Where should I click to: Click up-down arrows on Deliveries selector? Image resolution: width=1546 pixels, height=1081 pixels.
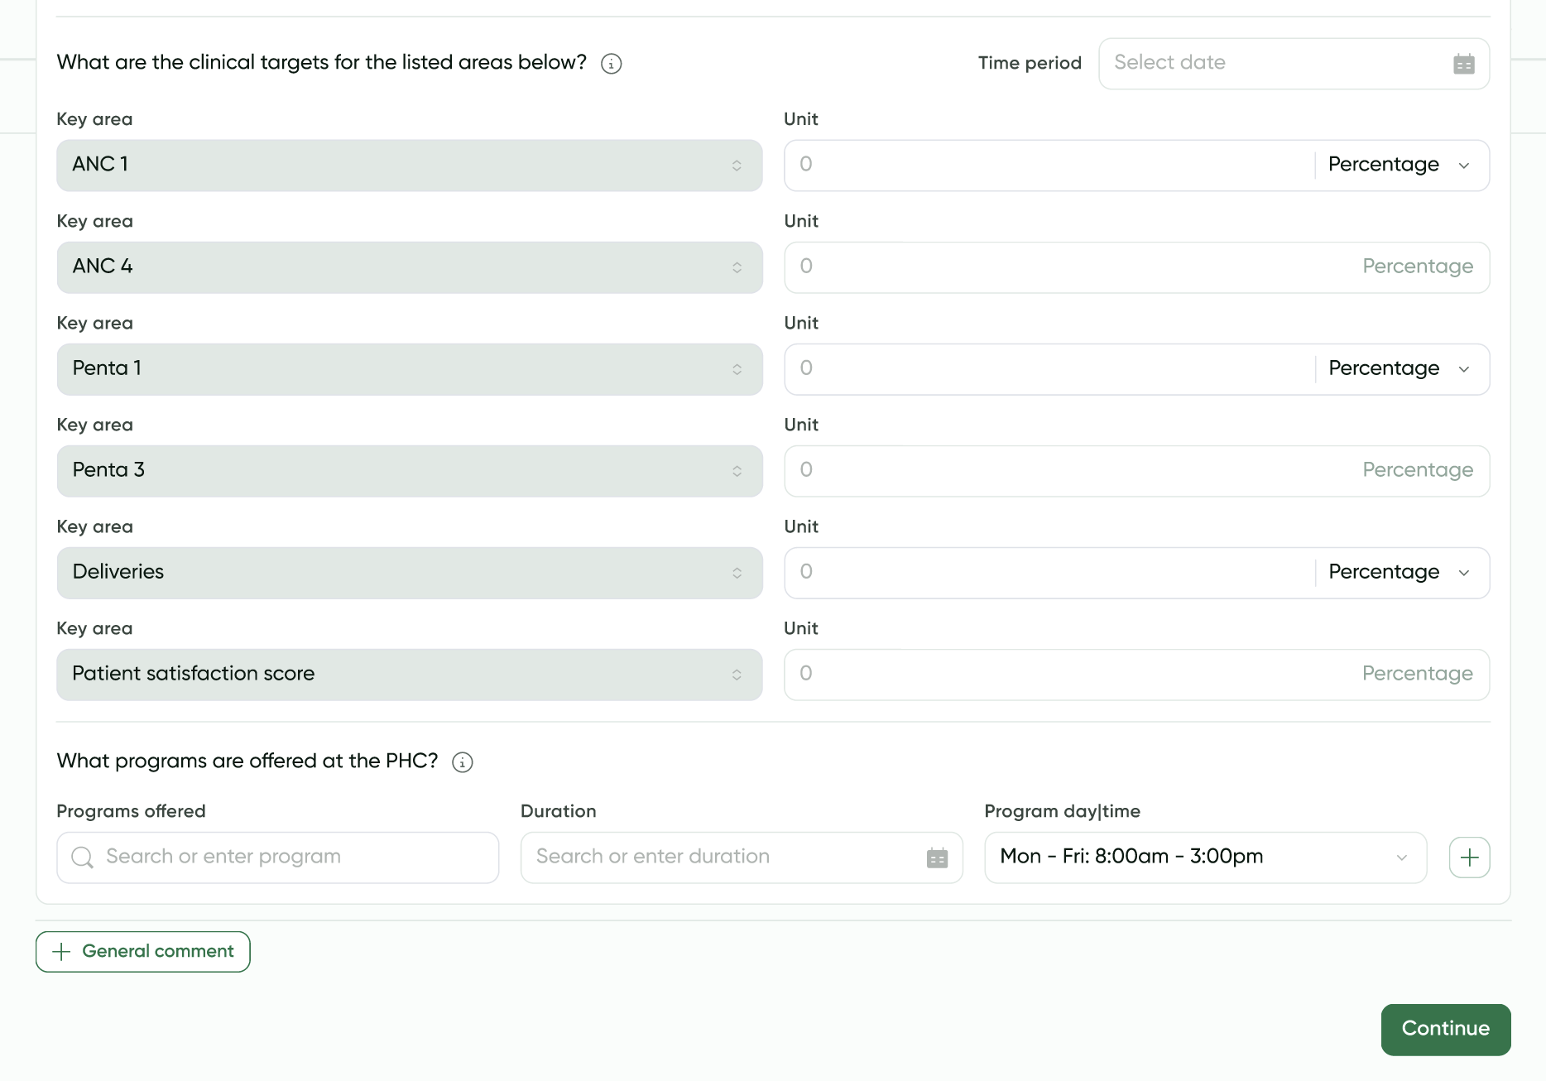point(737,573)
